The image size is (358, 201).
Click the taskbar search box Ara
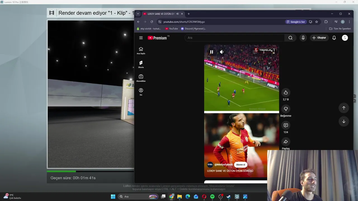138,197
